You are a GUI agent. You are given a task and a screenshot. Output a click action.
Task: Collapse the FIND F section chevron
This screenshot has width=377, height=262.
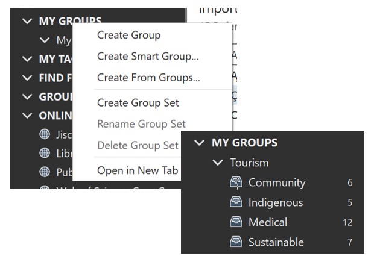click(26, 78)
